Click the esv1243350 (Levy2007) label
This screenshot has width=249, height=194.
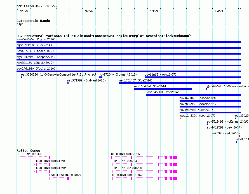(198, 116)
